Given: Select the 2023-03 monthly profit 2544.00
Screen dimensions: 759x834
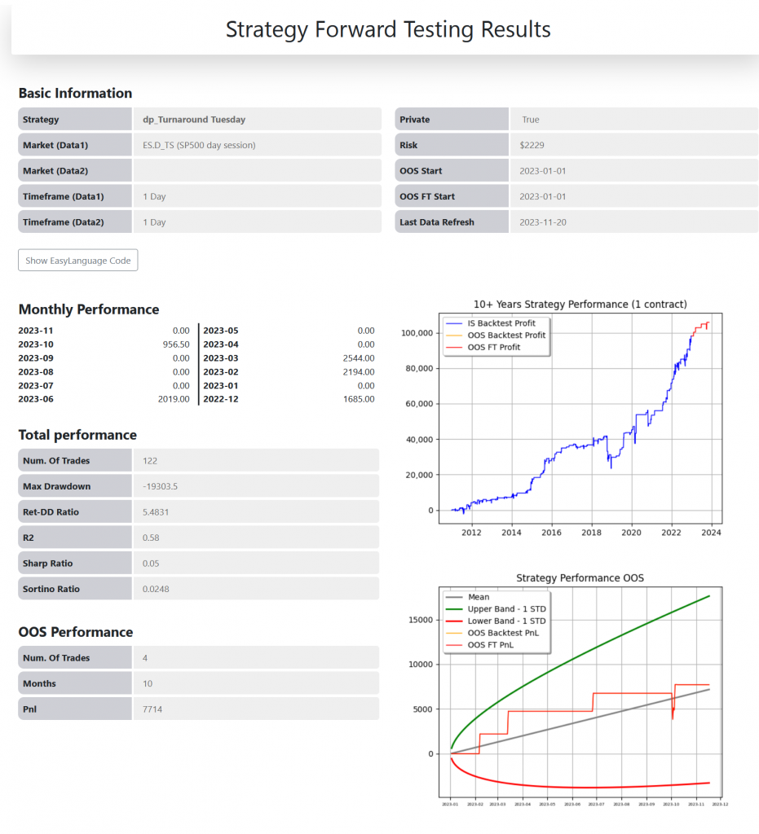Looking at the screenshot, I should (360, 358).
